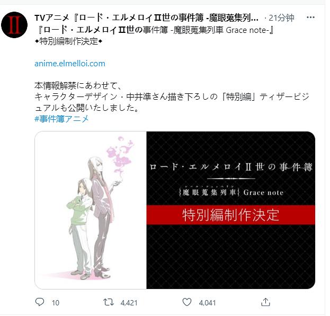Click the ロード・エルメロイⅡ世の事件簿 logo in image
The image size is (330, 316).
tap(231, 167)
